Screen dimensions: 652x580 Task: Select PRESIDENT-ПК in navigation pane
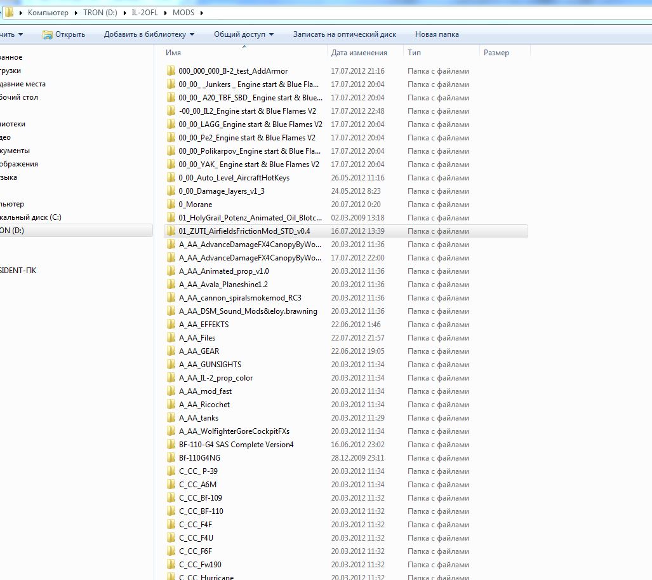18,271
